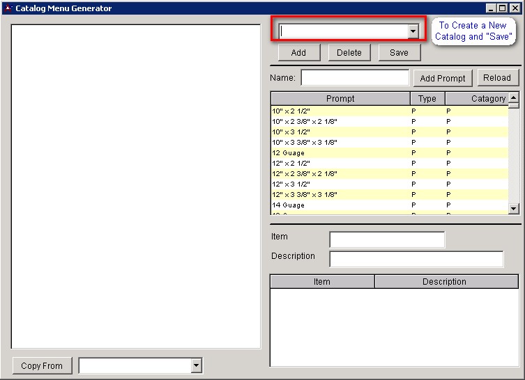525x380 pixels.
Task: Click the application icon in title bar
Action: pyautogui.click(x=8, y=8)
